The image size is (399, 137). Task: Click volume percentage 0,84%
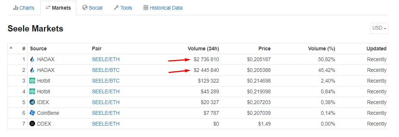328,91
